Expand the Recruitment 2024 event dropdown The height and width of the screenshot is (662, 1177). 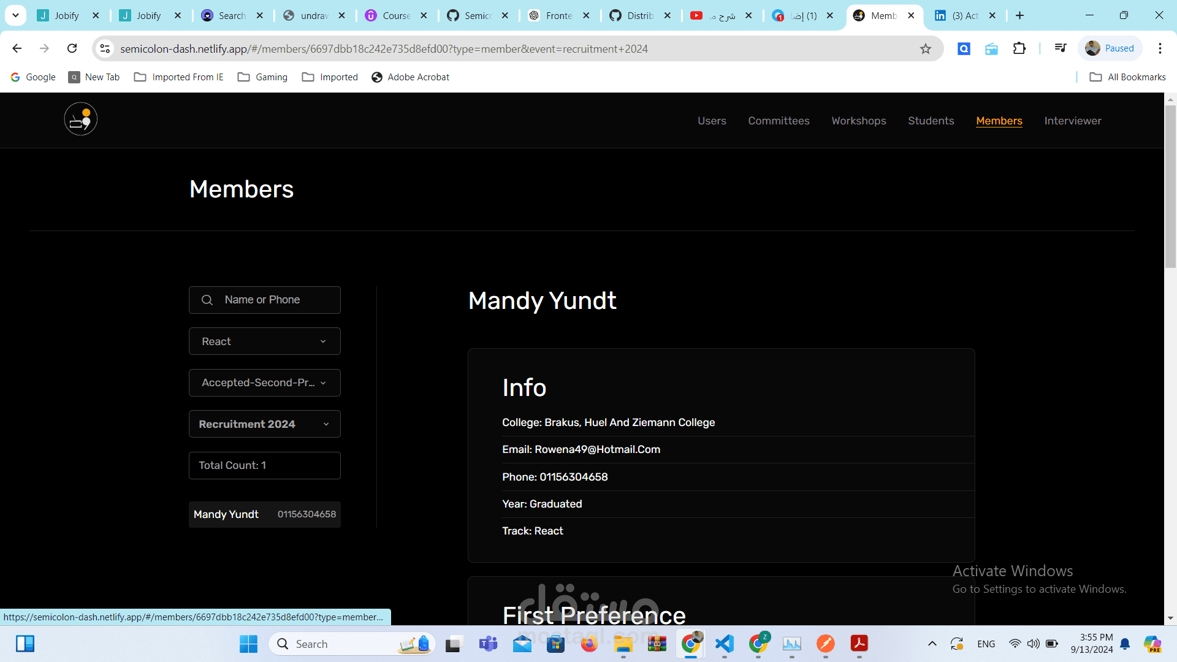click(x=264, y=424)
